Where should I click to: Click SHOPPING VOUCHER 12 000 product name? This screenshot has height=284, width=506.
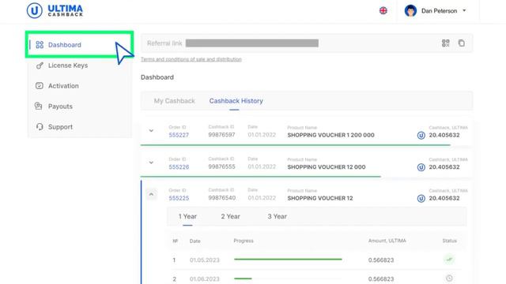(x=327, y=167)
